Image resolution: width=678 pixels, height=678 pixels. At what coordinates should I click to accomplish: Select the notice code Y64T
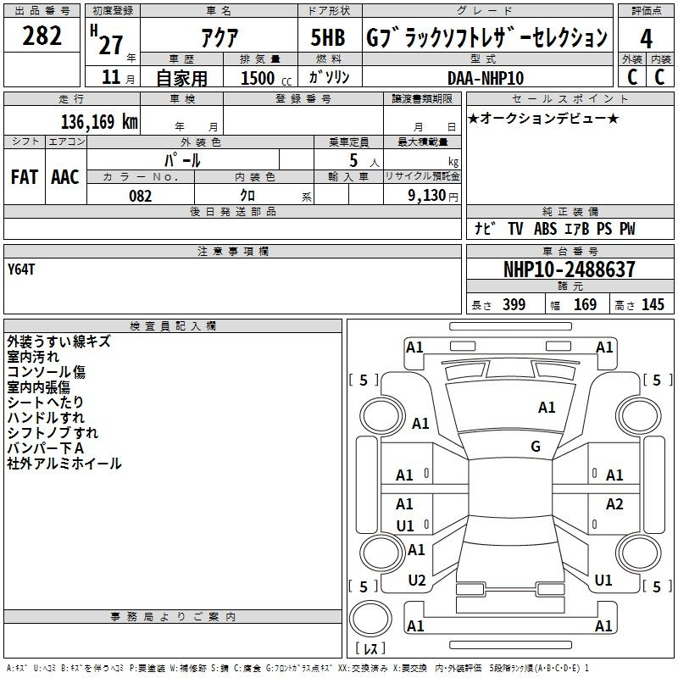20,270
